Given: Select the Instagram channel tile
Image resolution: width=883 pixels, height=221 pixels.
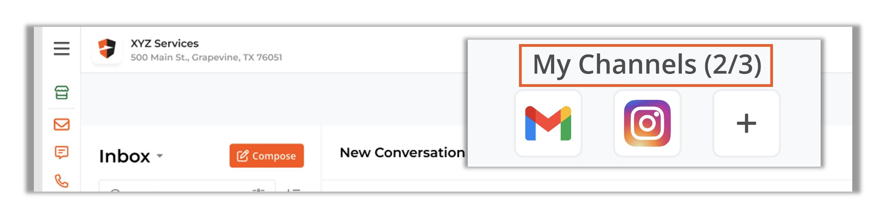Looking at the screenshot, I should pyautogui.click(x=647, y=123).
